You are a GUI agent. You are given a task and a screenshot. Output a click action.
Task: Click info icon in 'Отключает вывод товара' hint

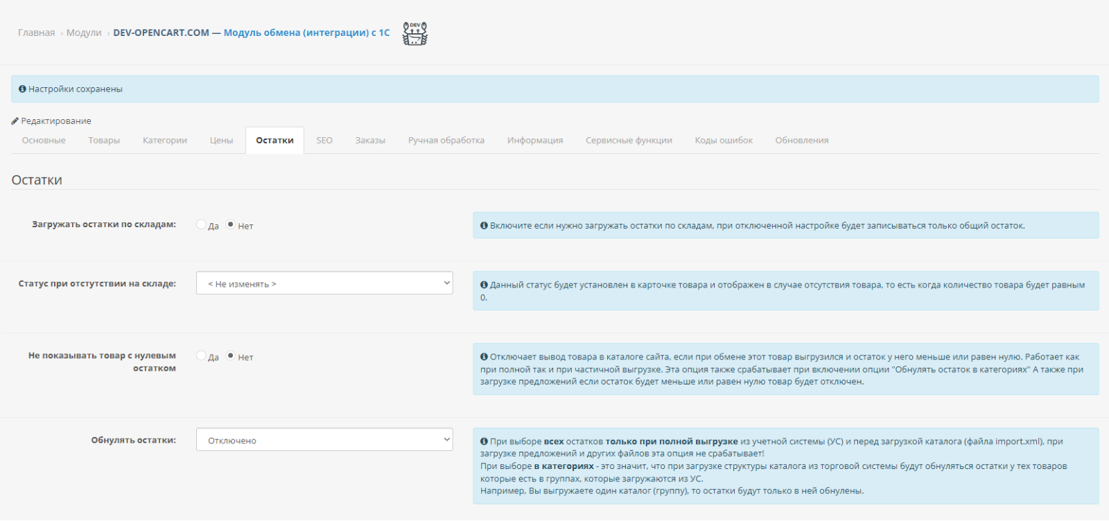click(484, 357)
